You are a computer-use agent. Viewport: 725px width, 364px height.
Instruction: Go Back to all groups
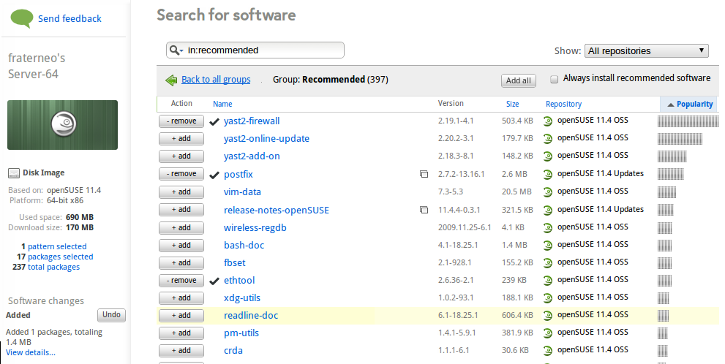tap(216, 80)
